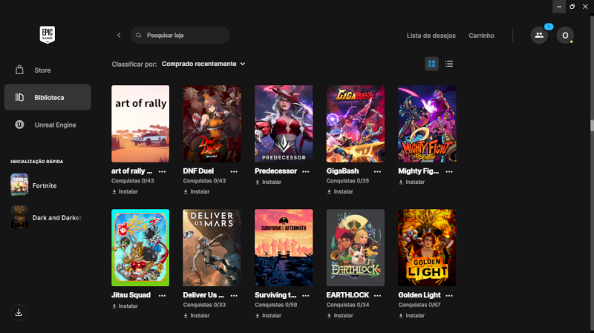
Task: Open Predecessor options menu
Action: (x=306, y=171)
